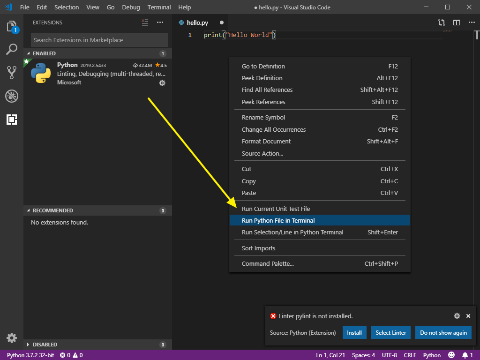Open notifications via the bell icon

pyautogui.click(x=465, y=355)
